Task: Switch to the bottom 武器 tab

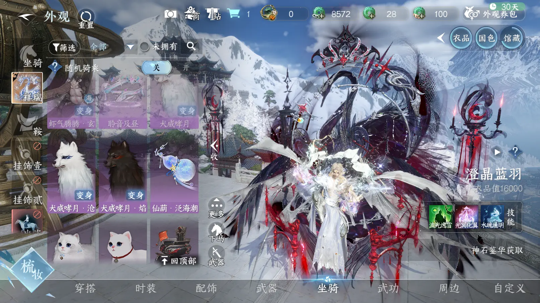Action: click(267, 288)
